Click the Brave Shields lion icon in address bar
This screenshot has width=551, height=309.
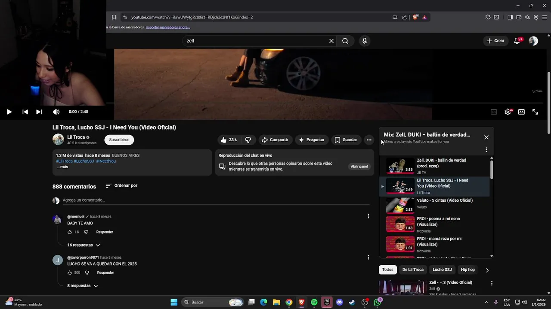415,17
